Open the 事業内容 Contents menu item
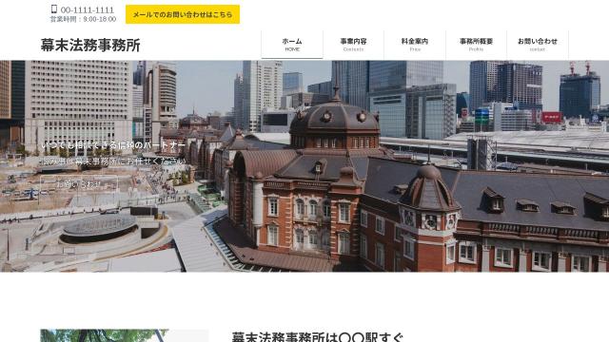Screen dimensions: 609x342 (x=353, y=45)
